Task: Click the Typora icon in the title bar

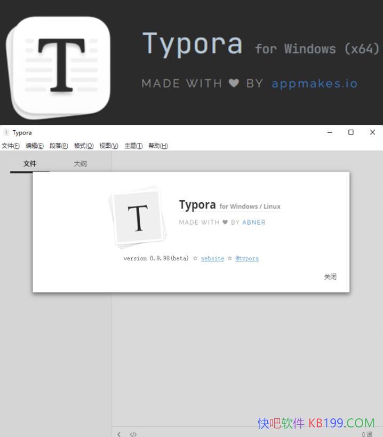Action: [x=6, y=132]
